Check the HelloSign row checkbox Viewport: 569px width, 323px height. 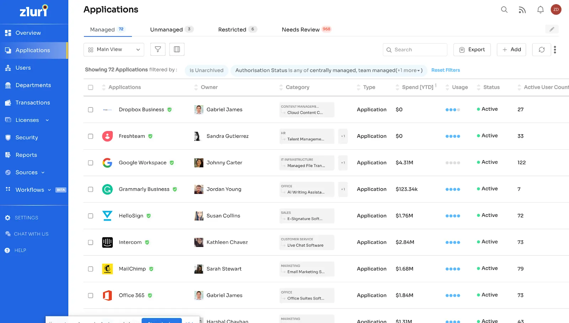click(x=91, y=216)
